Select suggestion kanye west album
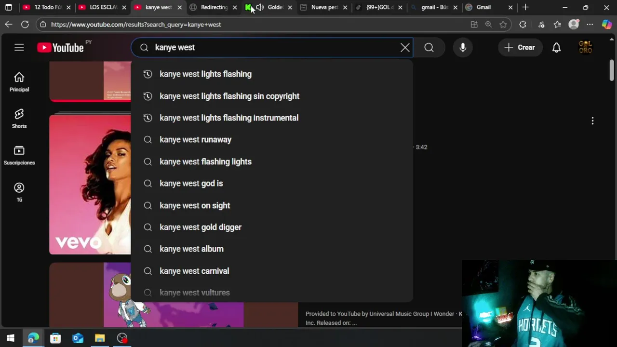The width and height of the screenshot is (617, 347). (x=272, y=249)
